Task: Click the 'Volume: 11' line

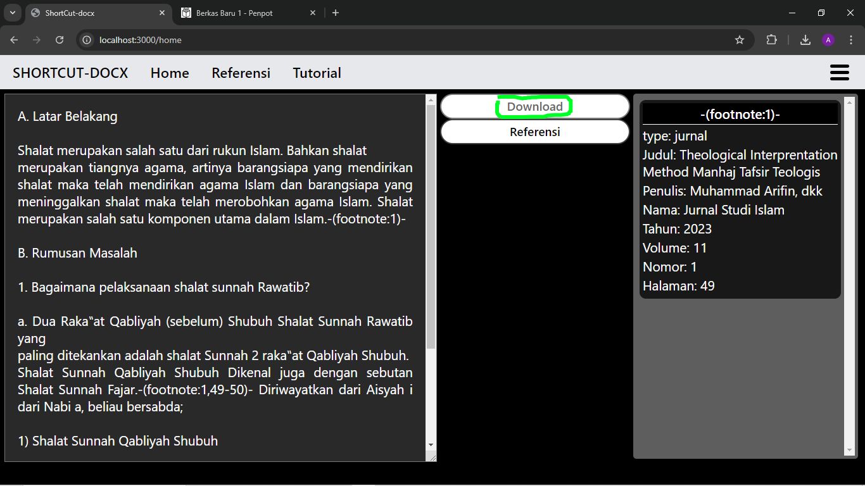Action: point(674,248)
